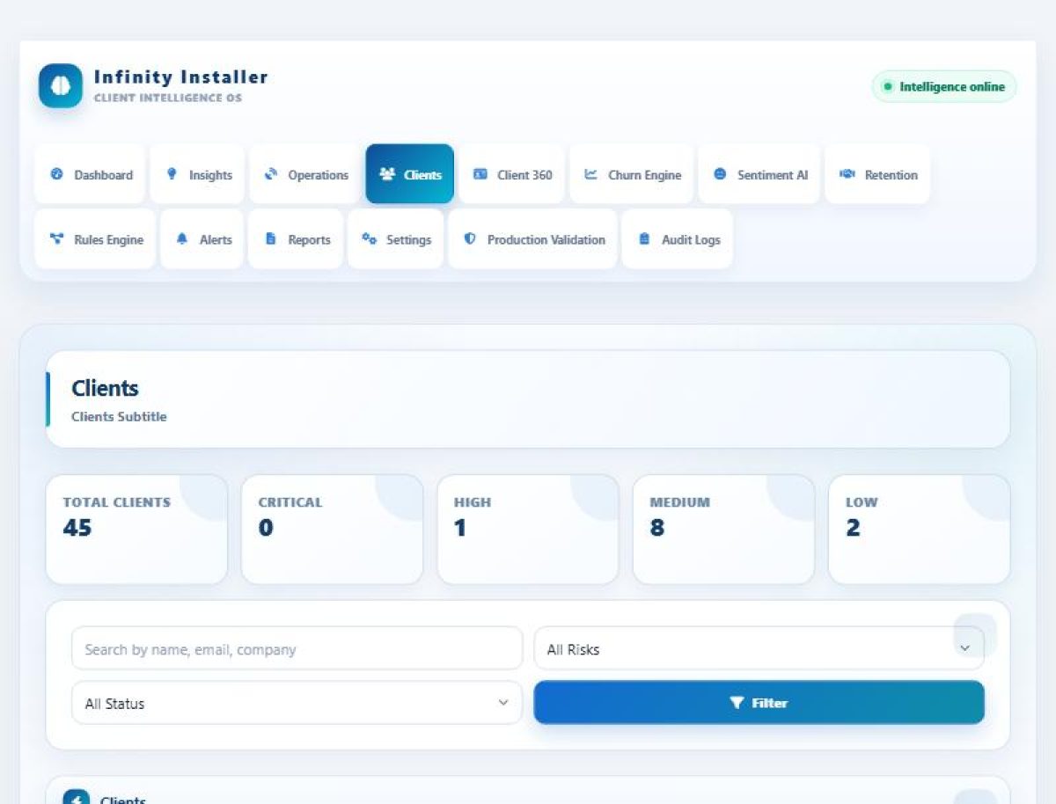The image size is (1056, 804).
Task: Select the Low 2 stat card
Action: 920,530
